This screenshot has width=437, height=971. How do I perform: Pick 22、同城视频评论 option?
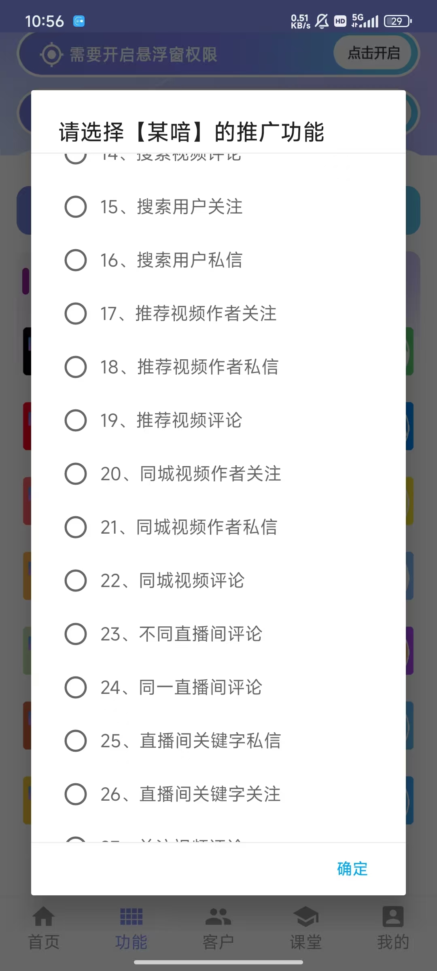point(76,581)
